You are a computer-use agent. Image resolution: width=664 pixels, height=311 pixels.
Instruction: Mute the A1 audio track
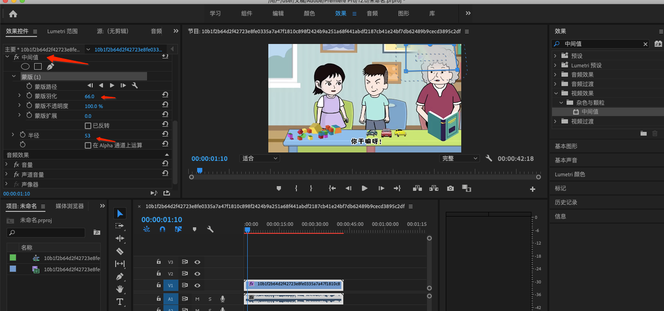197,299
